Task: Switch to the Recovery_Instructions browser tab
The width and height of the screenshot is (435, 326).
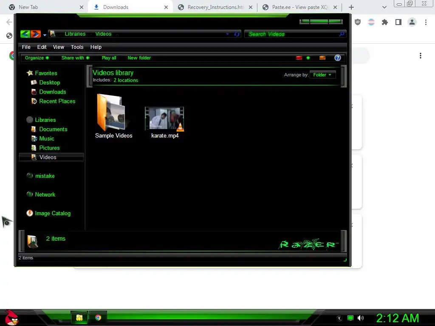Action: 215,7
